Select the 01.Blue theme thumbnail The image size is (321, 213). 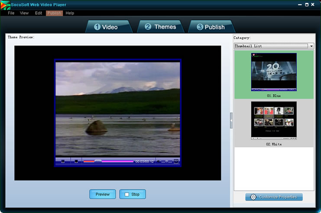274,72
